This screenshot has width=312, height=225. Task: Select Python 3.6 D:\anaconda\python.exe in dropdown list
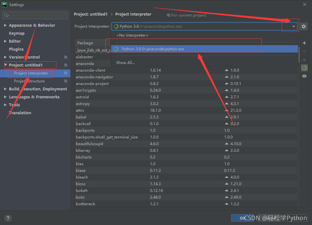click(x=204, y=49)
